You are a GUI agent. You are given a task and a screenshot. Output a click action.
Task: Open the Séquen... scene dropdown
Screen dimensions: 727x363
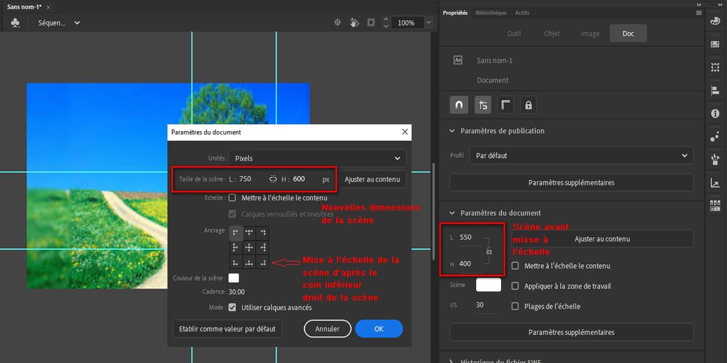coord(59,22)
